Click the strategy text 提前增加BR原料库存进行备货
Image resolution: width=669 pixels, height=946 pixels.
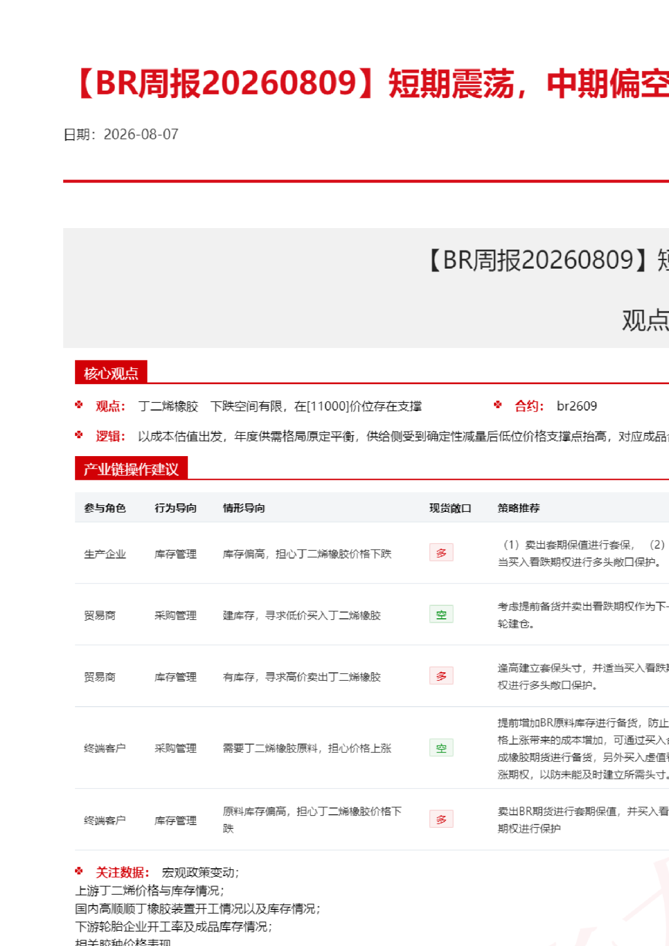(567, 723)
